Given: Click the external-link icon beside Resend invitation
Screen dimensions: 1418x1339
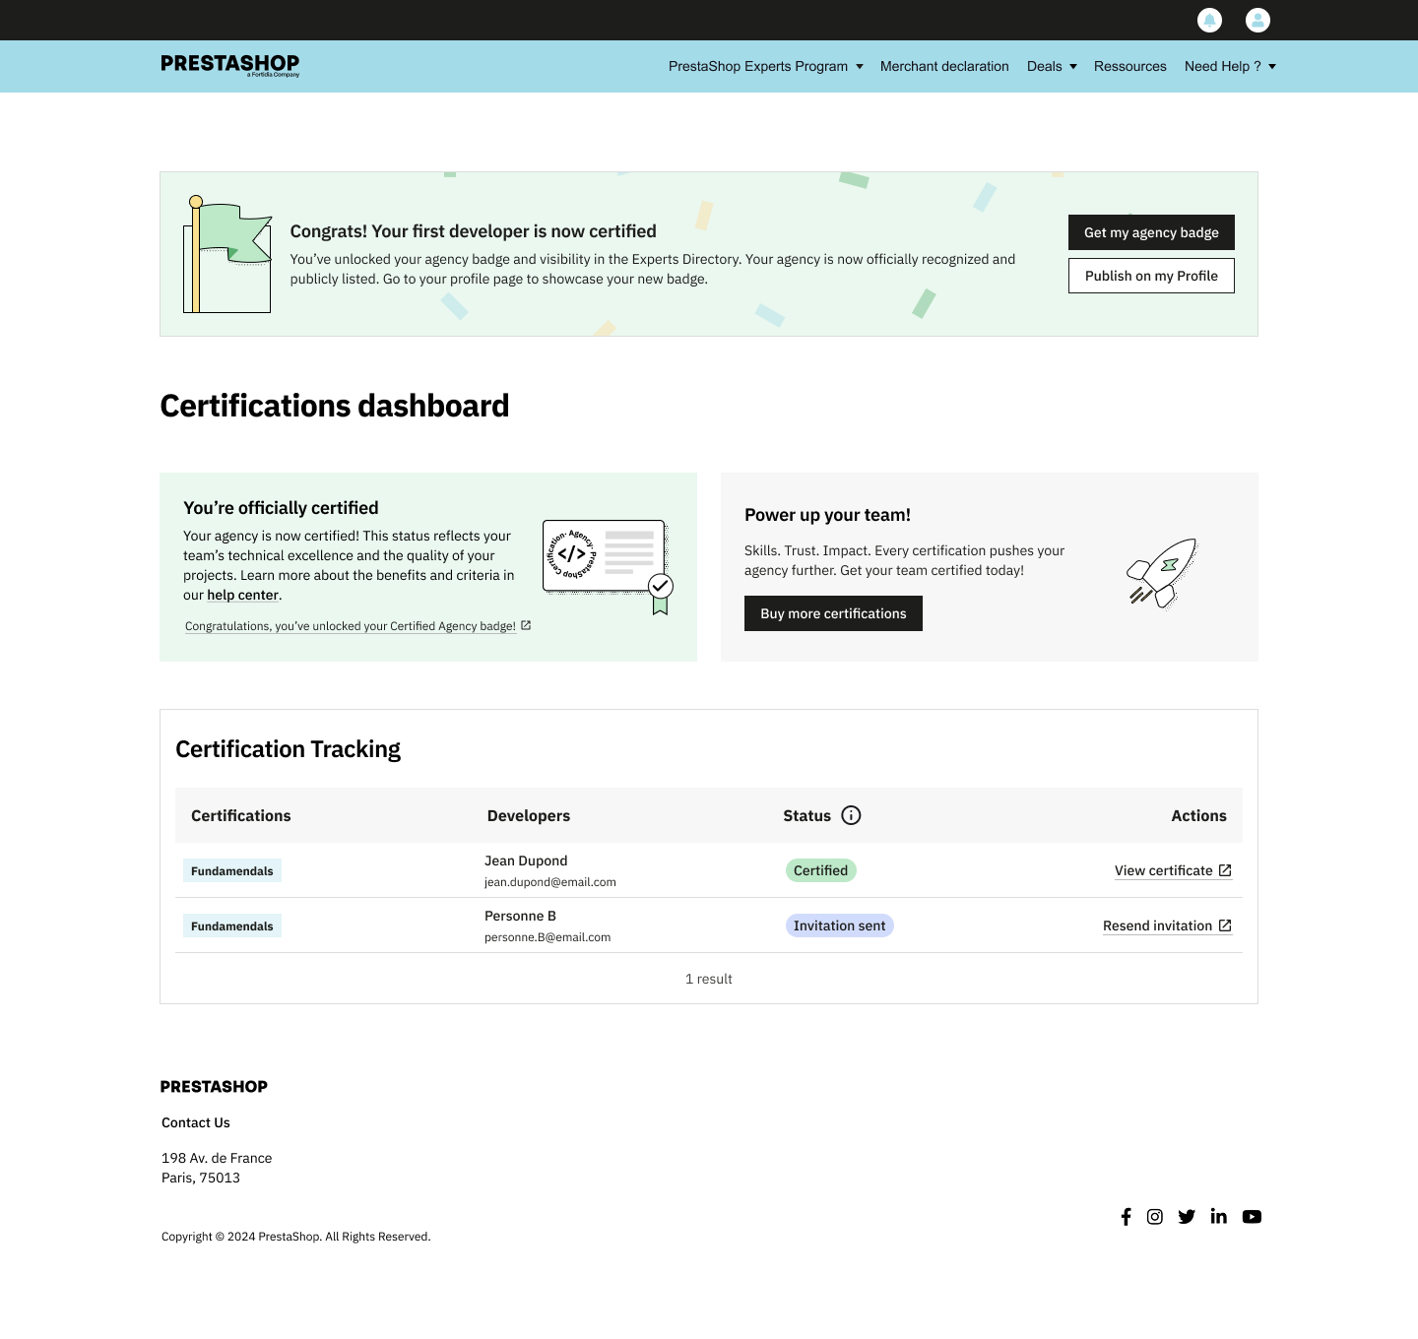Looking at the screenshot, I should pos(1225,925).
